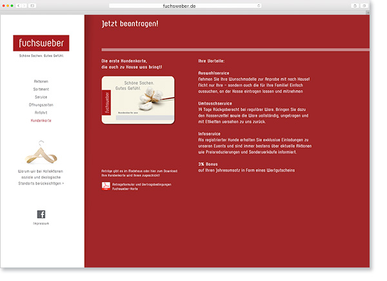
Task: Open the Aktionen menu item
Action: tap(41, 82)
